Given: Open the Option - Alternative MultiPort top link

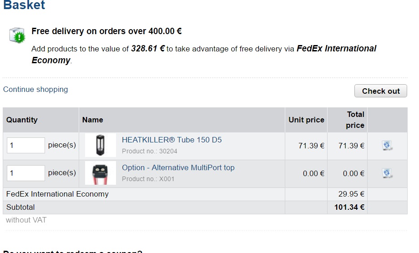Looking at the screenshot, I should (x=178, y=167).
